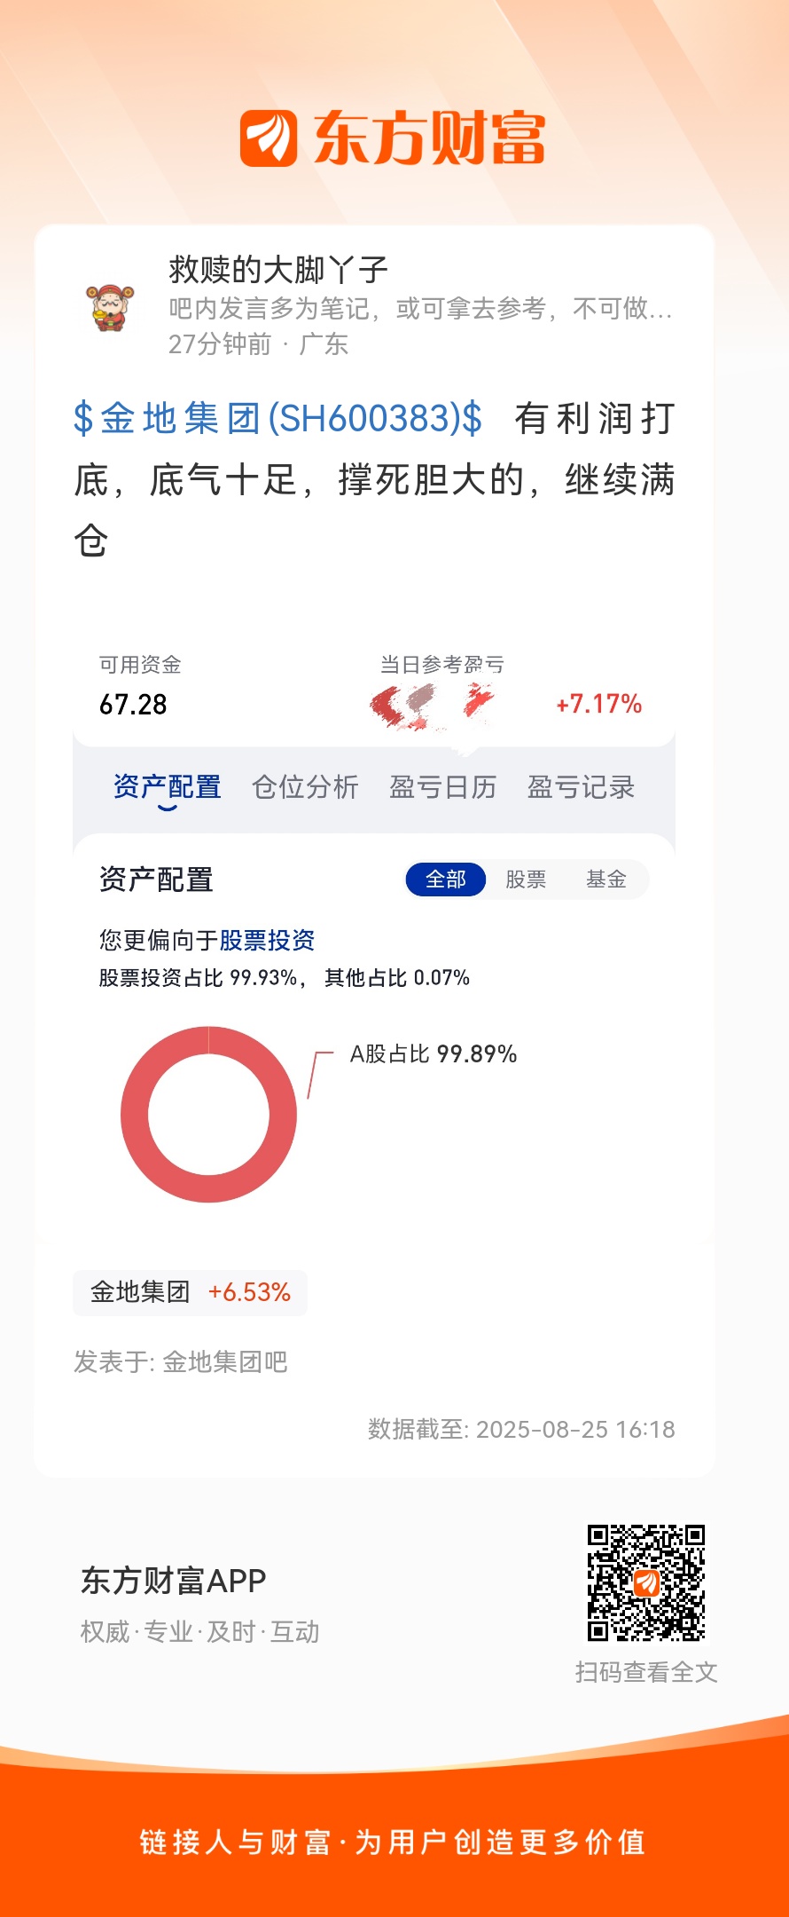Click the QR code image
The width and height of the screenshot is (789, 1917).
(646, 1582)
